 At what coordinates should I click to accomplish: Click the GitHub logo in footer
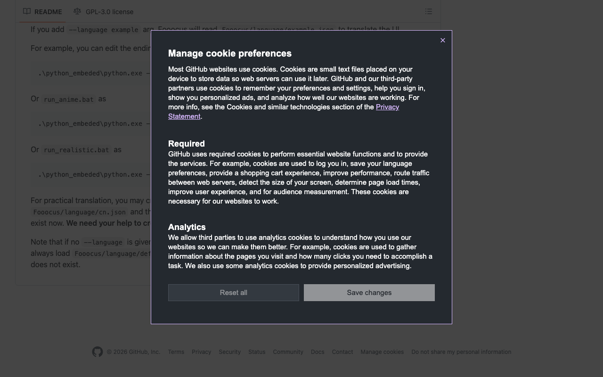(x=98, y=352)
